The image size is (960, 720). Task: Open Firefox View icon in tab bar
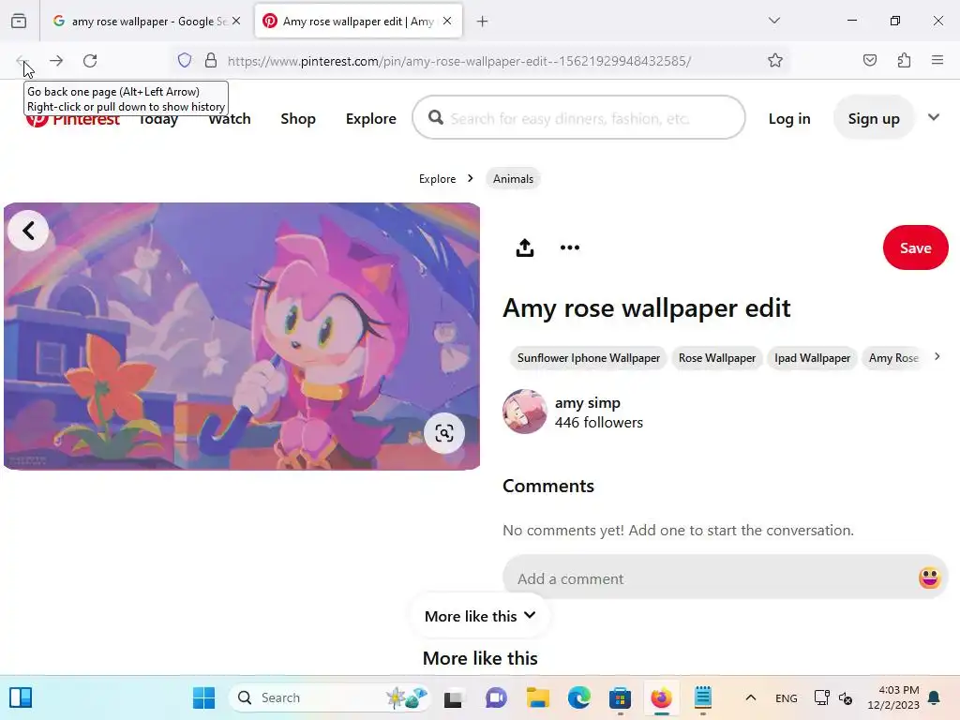[19, 21]
